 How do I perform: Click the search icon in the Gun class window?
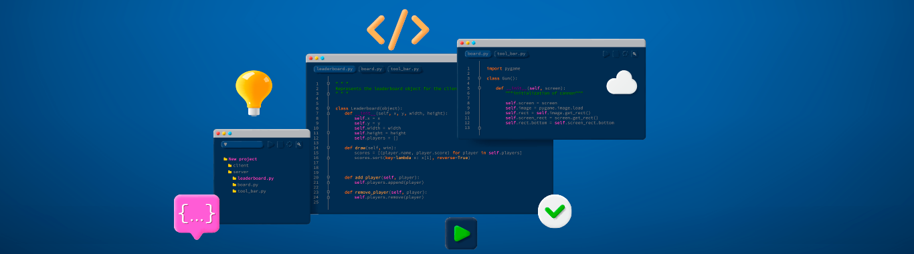pos(634,53)
